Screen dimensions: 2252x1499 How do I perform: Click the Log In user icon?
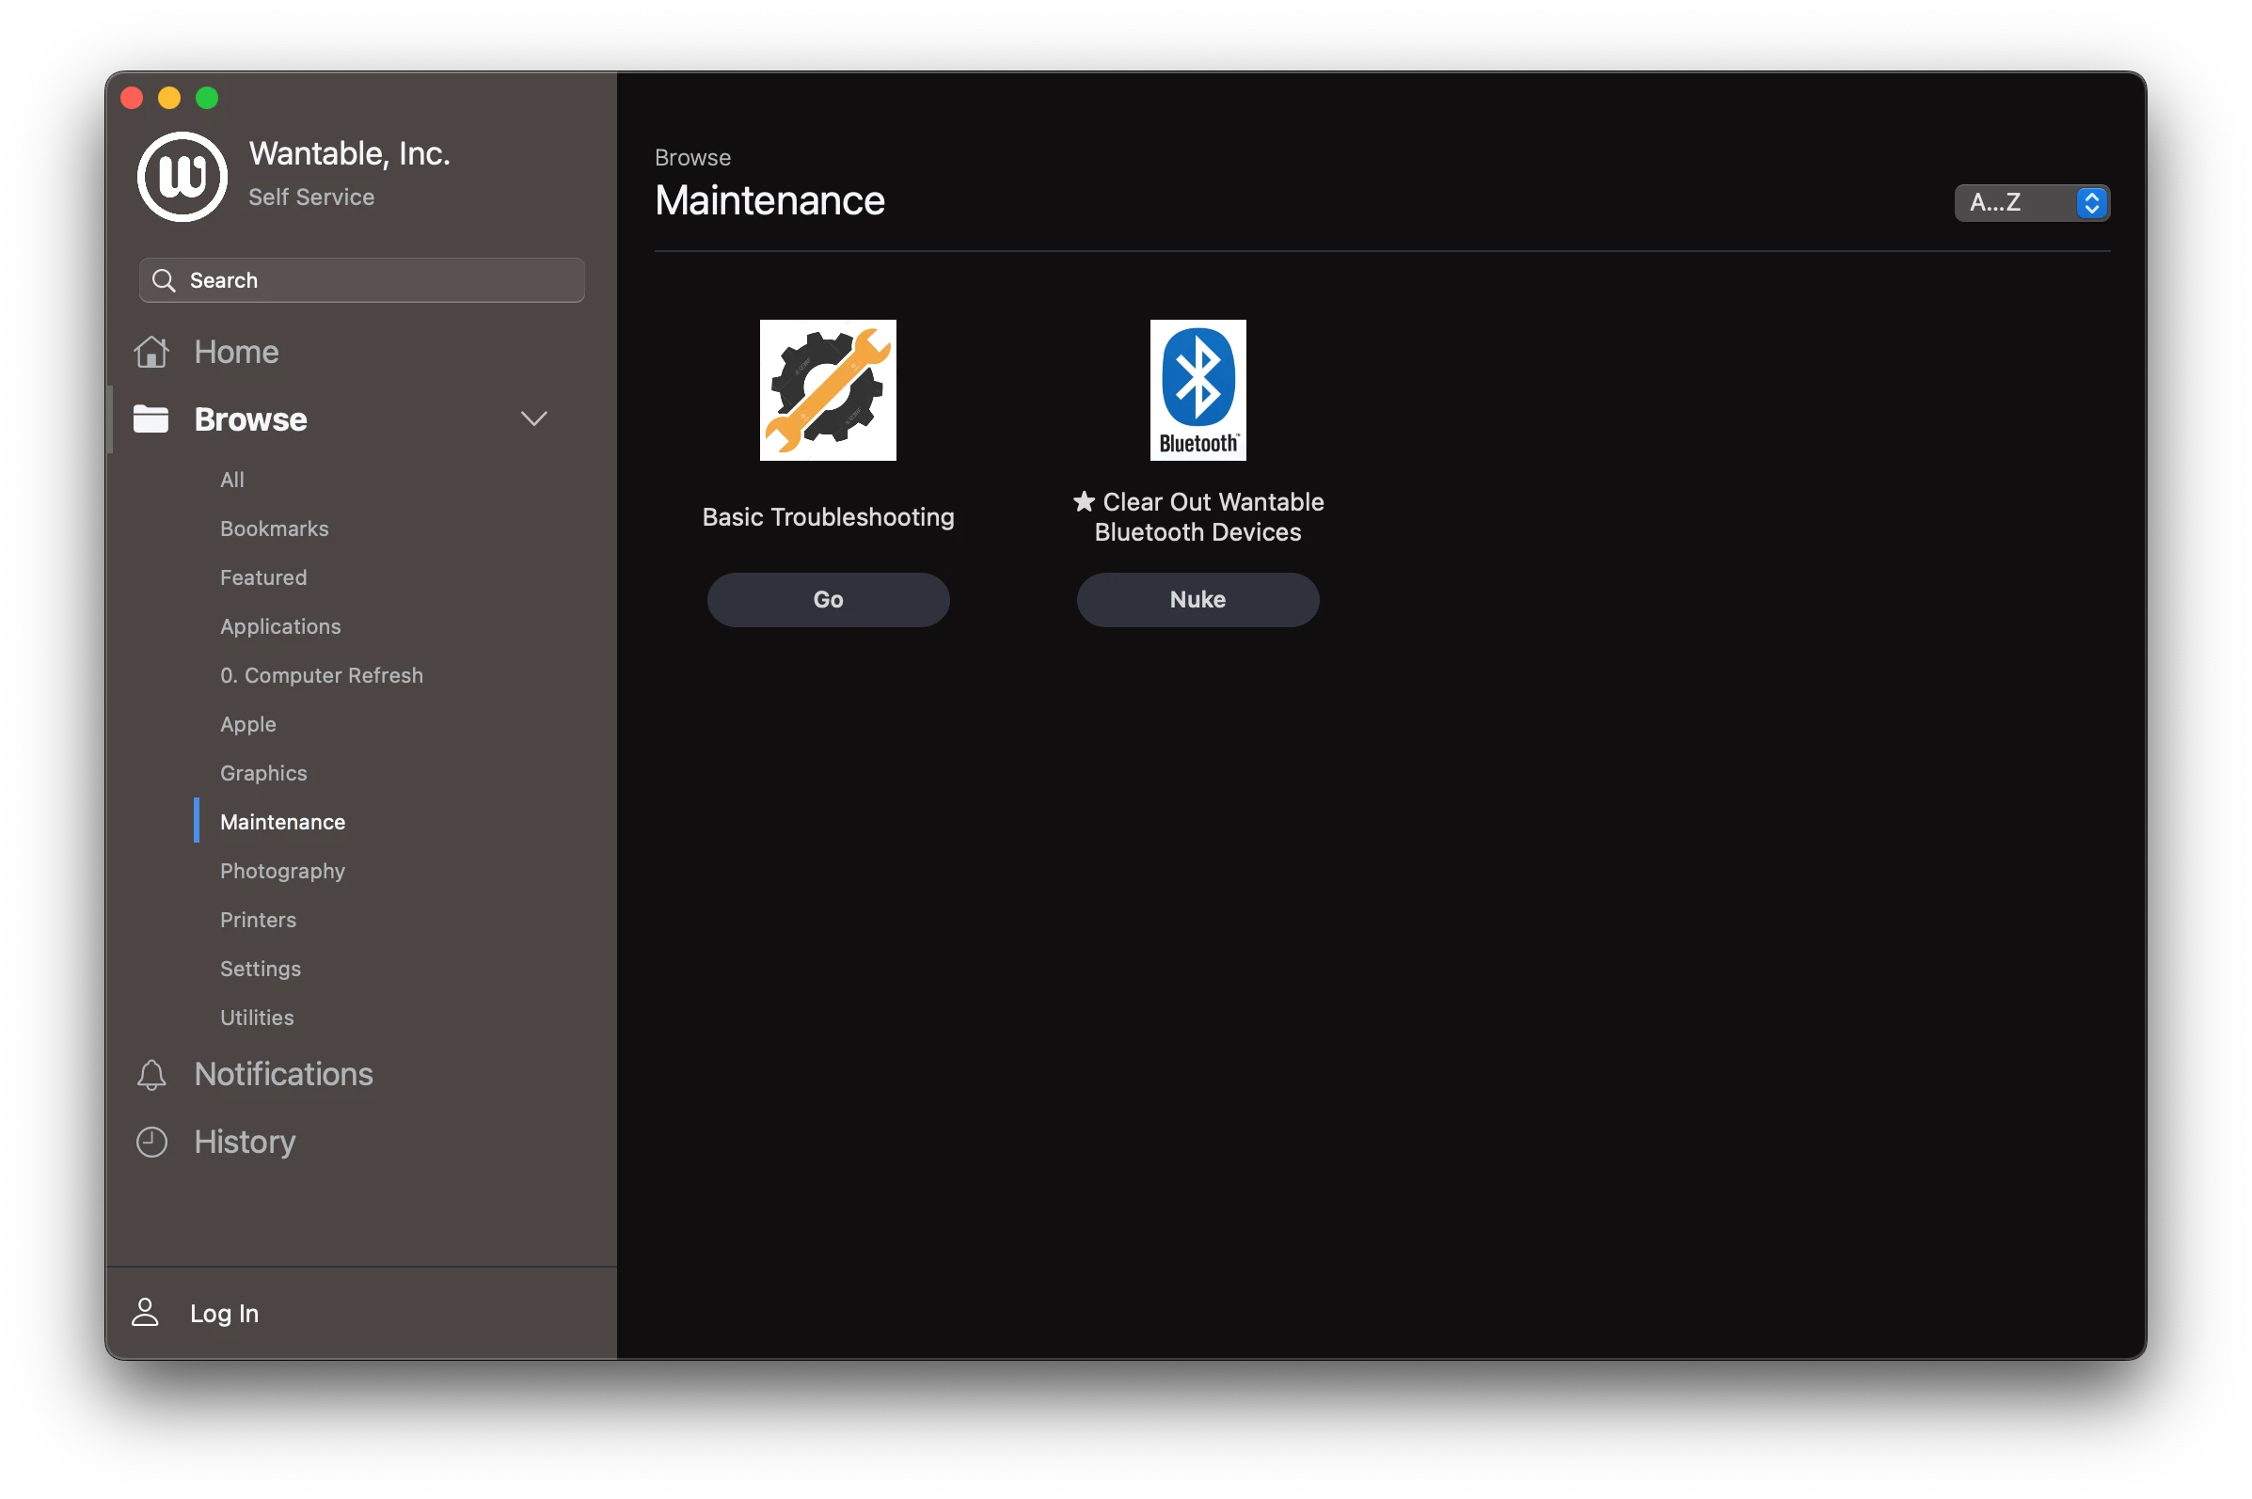point(146,1313)
